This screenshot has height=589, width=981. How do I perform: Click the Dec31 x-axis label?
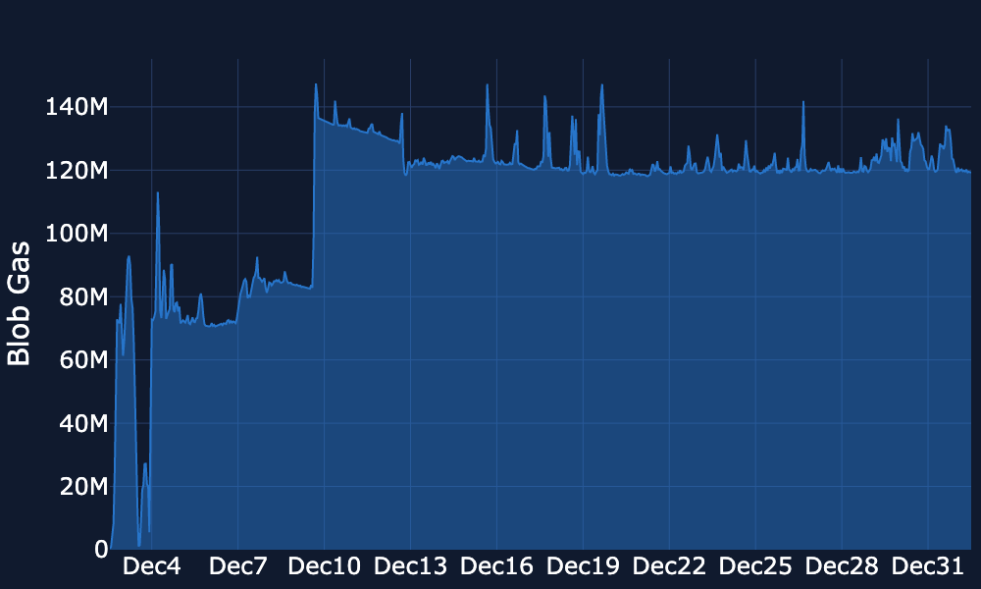[x=927, y=566]
